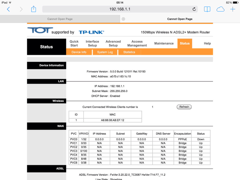
Task: Click the GateWay column header
Action: pyautogui.click(x=142, y=133)
